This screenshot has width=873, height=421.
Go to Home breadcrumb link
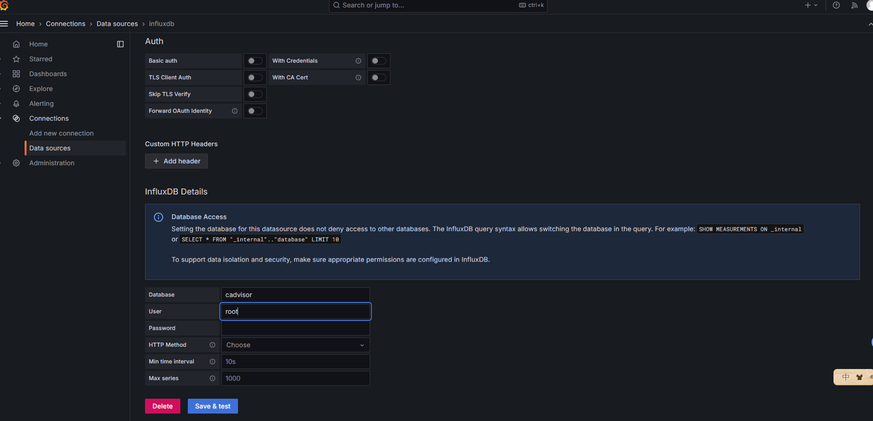point(26,24)
